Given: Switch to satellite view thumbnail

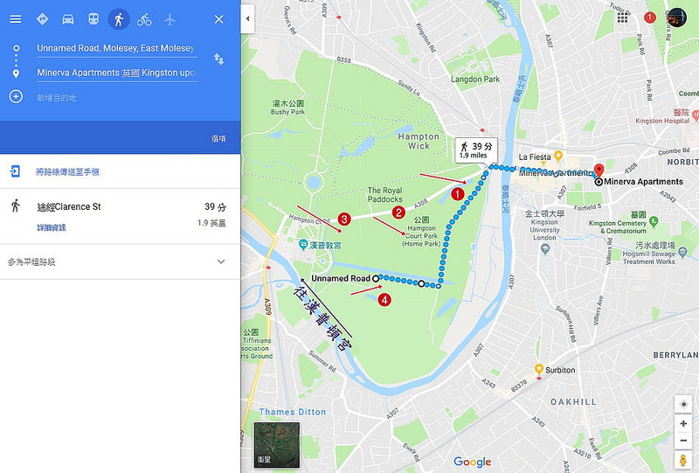Looking at the screenshot, I should (x=276, y=444).
